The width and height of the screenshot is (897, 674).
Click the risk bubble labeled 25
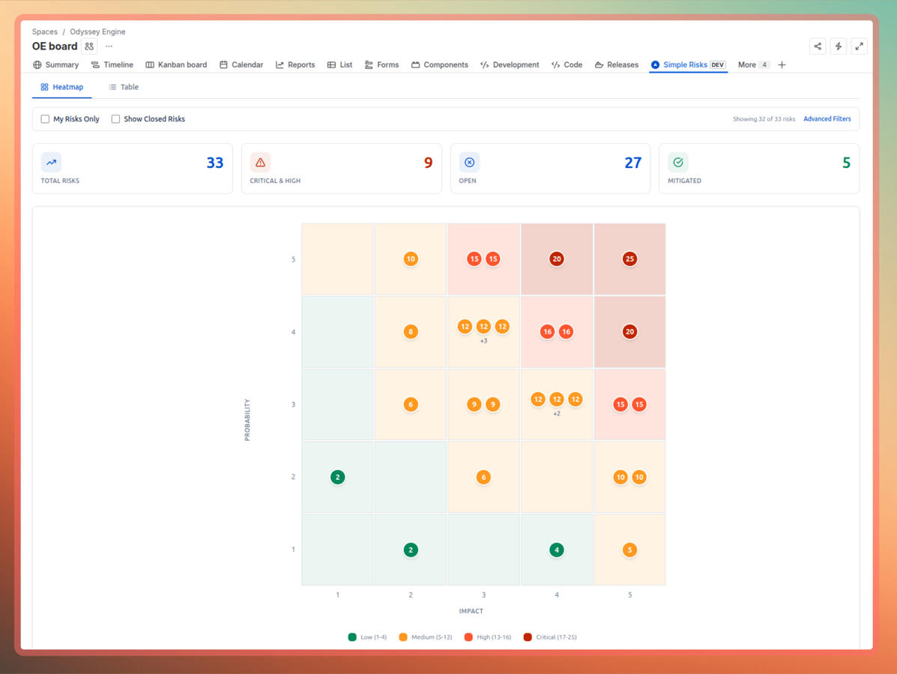pyautogui.click(x=628, y=259)
